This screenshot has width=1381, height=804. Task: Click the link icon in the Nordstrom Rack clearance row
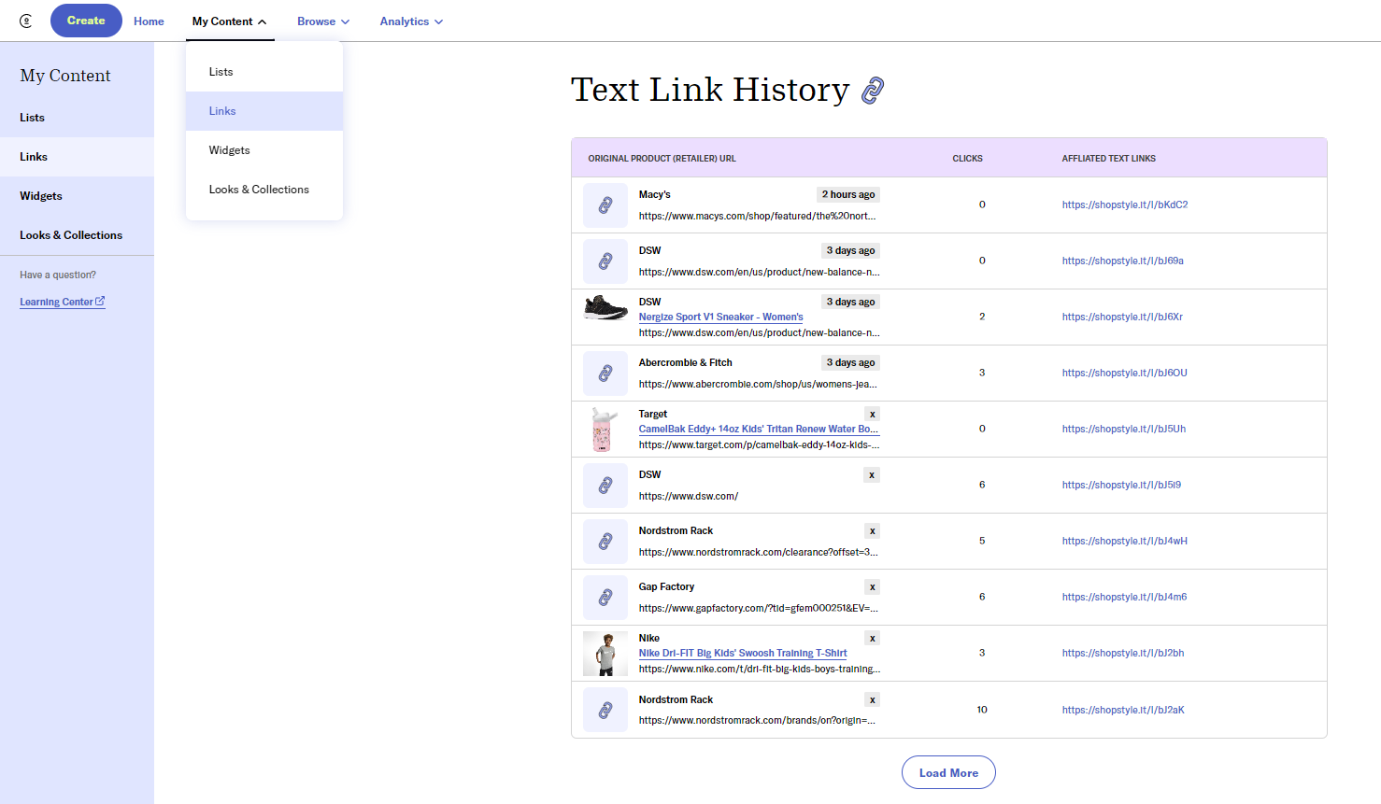(x=605, y=542)
